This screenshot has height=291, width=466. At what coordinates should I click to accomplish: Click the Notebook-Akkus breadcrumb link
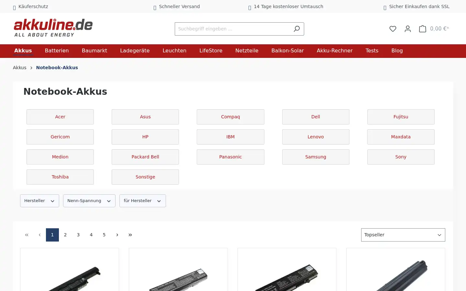click(57, 68)
